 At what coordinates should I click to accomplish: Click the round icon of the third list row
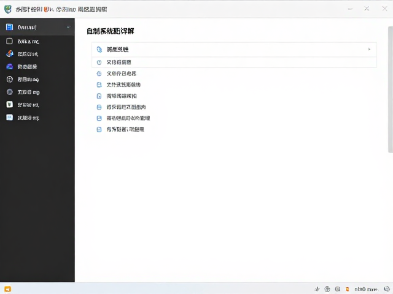pyautogui.click(x=99, y=73)
